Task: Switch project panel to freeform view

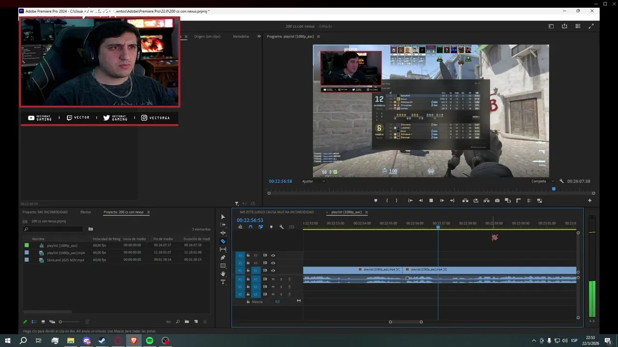Action: tap(52, 322)
